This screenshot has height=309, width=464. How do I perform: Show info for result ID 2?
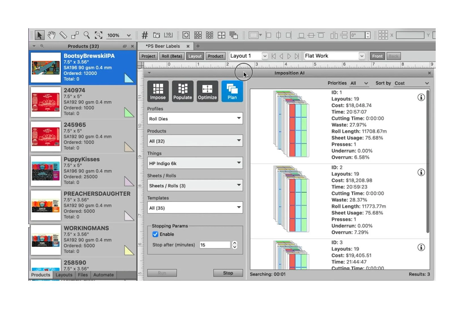[x=421, y=172]
